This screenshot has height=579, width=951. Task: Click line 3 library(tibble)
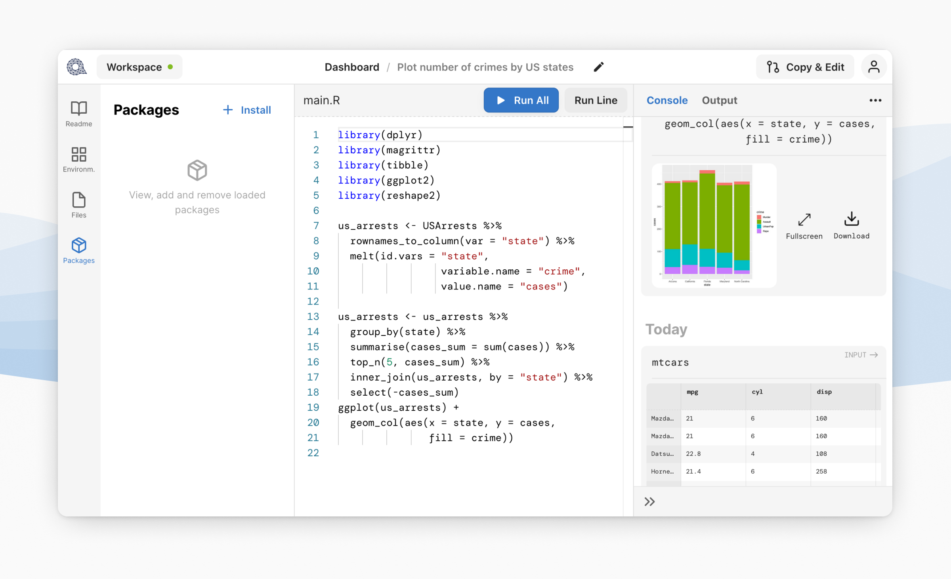(x=383, y=165)
